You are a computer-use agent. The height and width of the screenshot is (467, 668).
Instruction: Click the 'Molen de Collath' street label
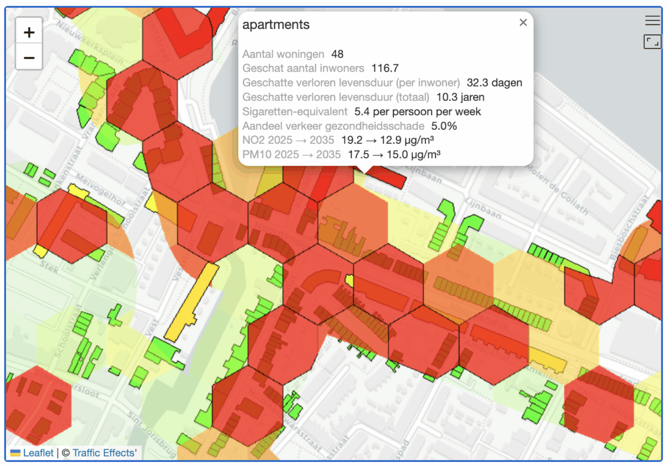(567, 198)
